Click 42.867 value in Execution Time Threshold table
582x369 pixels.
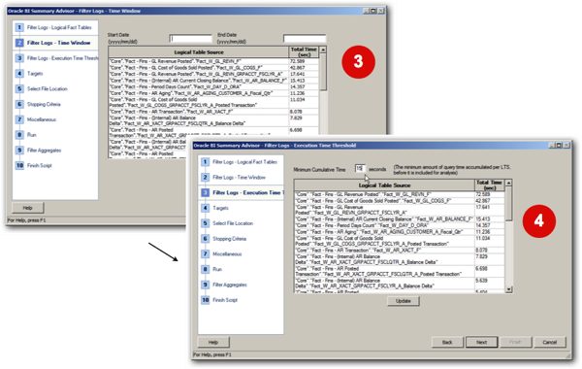482,201
